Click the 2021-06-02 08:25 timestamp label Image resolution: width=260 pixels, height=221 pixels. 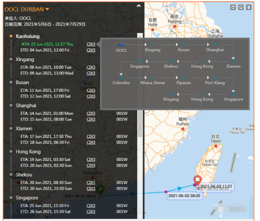(184, 196)
